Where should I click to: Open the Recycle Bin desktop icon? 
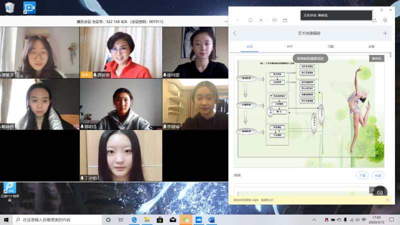coord(8,7)
